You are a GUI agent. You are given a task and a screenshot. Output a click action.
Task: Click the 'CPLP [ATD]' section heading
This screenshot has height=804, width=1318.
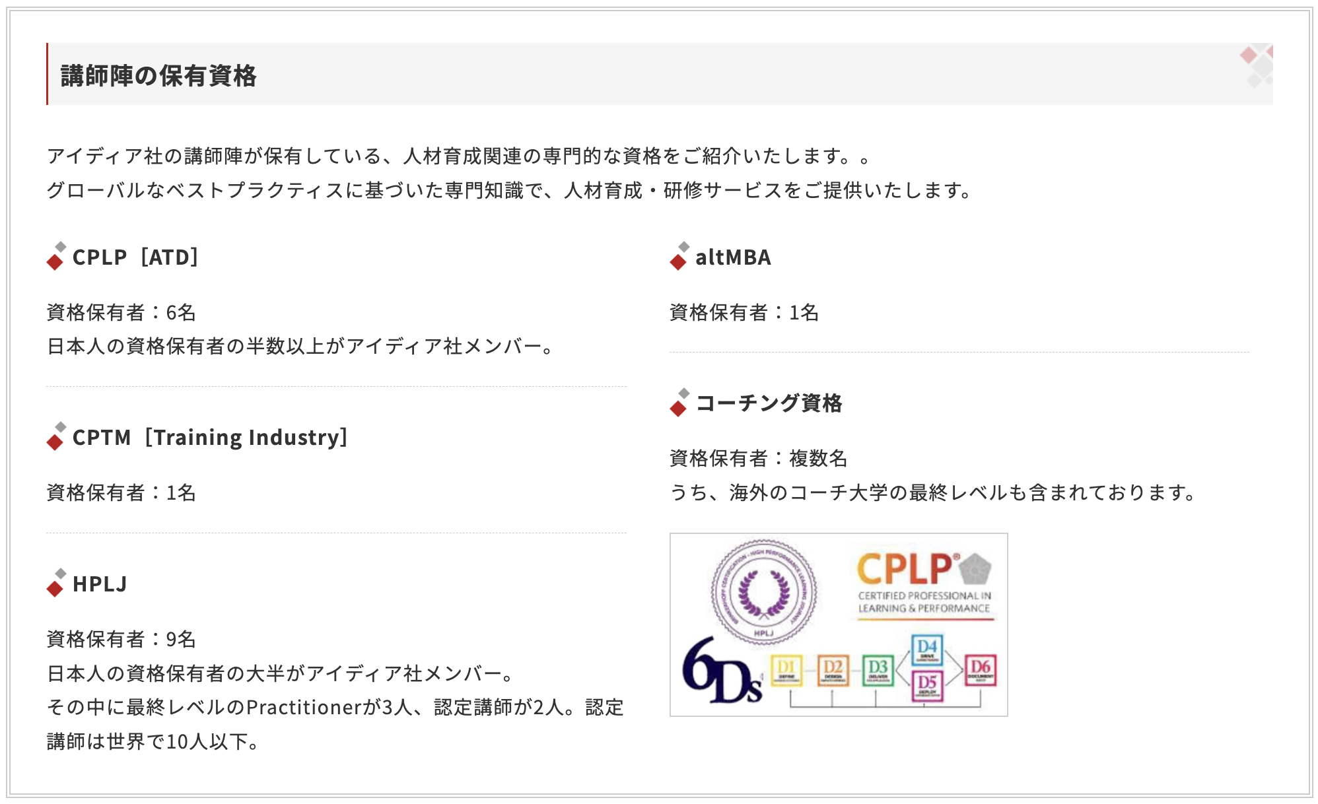point(135,257)
